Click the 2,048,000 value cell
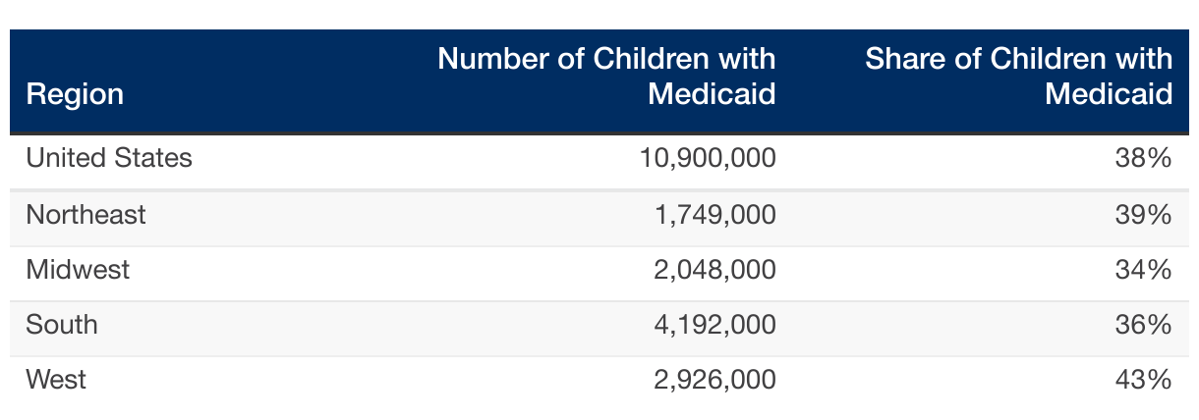The image size is (1199, 420). pos(714,269)
